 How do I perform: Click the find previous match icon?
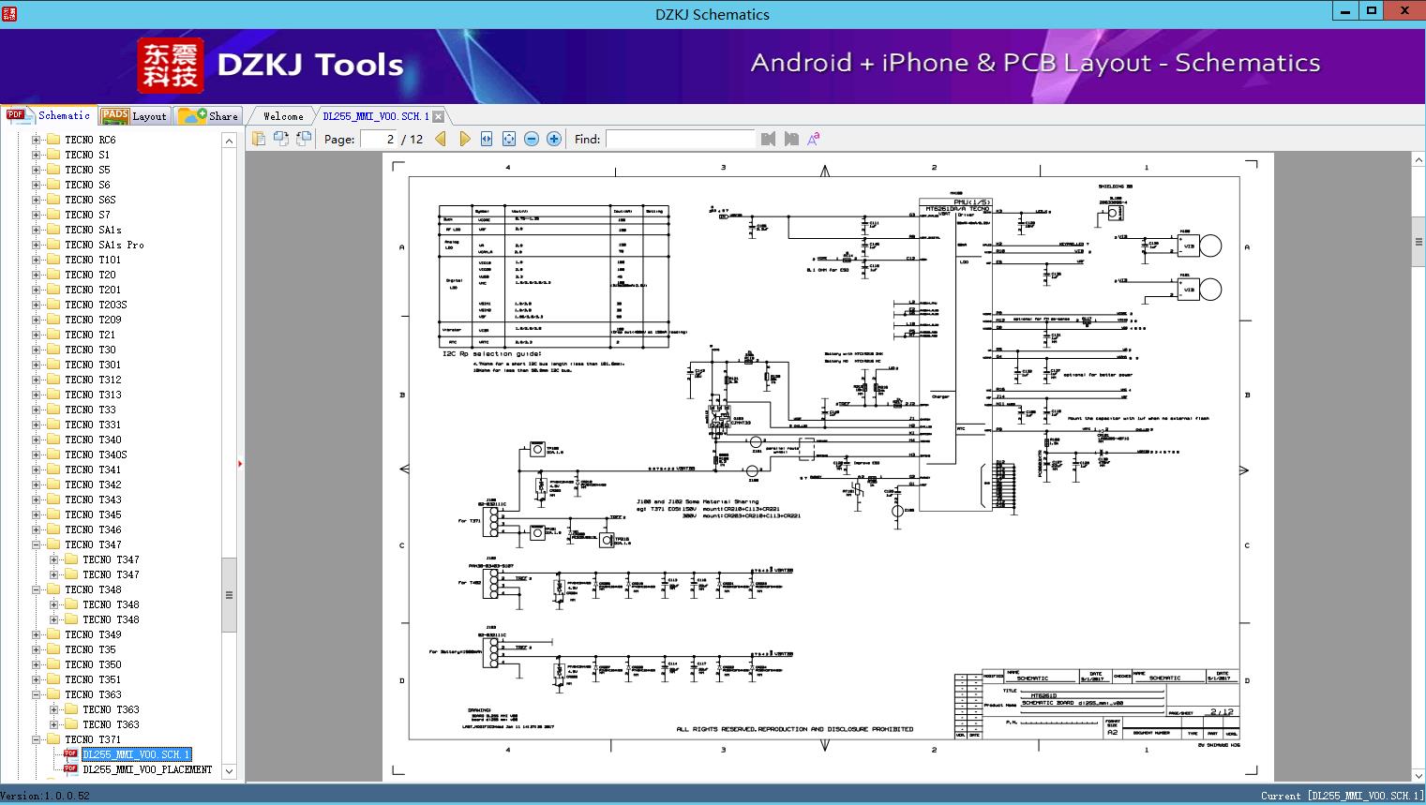[x=769, y=139]
